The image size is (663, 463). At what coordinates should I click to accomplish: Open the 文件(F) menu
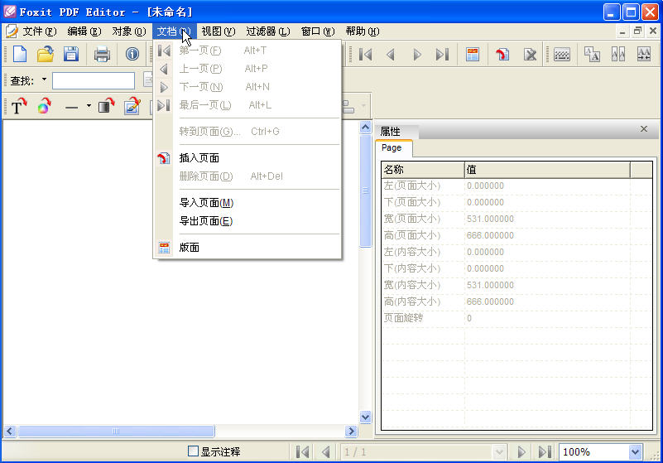pyautogui.click(x=40, y=31)
